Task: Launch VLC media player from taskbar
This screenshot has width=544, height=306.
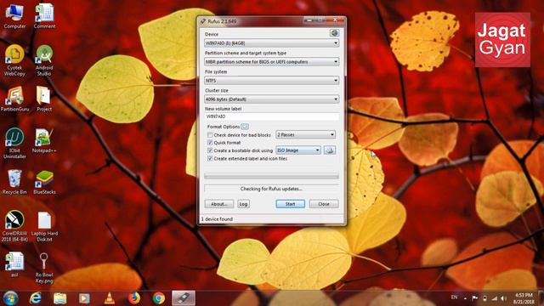Action: click(x=110, y=298)
